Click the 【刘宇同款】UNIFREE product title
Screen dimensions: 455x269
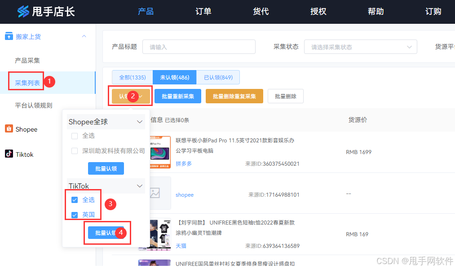pos(235,228)
